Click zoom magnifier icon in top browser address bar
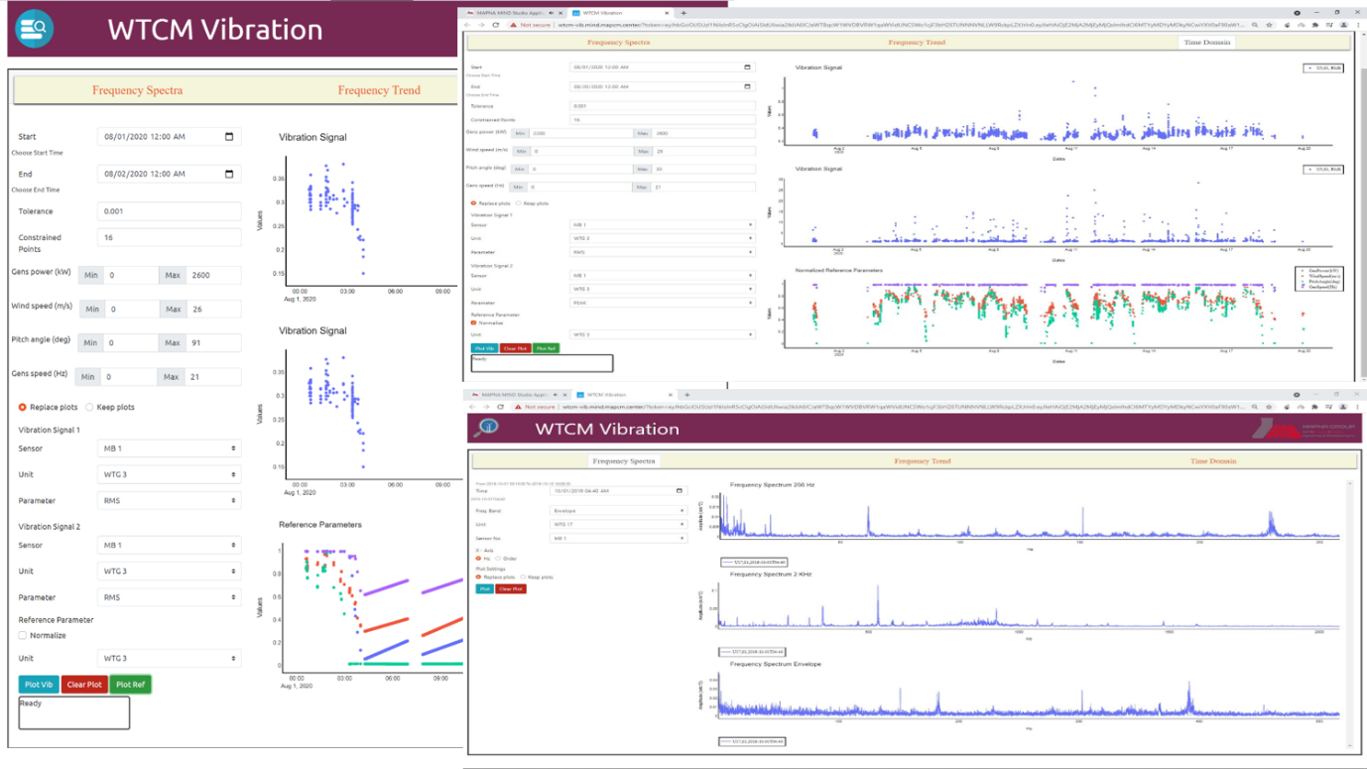Screen dimensions: 1367x769 click(1256, 25)
